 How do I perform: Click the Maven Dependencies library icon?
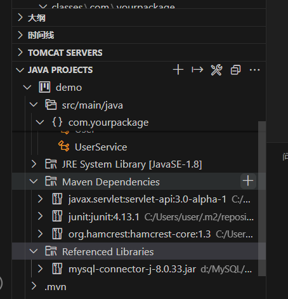pyautogui.click(x=51, y=182)
